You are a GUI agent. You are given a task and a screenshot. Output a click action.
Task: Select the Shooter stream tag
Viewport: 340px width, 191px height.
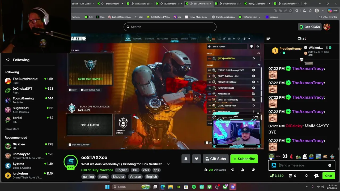[118, 177]
